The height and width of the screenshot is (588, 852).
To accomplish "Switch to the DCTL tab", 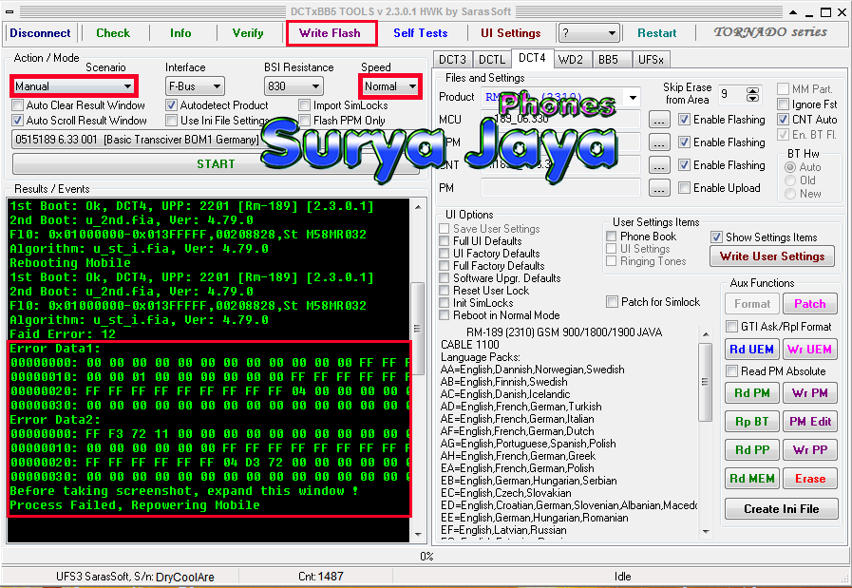I will [492, 59].
